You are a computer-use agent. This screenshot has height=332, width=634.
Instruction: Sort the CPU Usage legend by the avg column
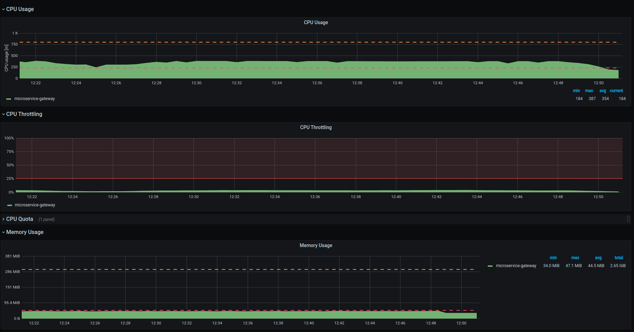[603, 90]
